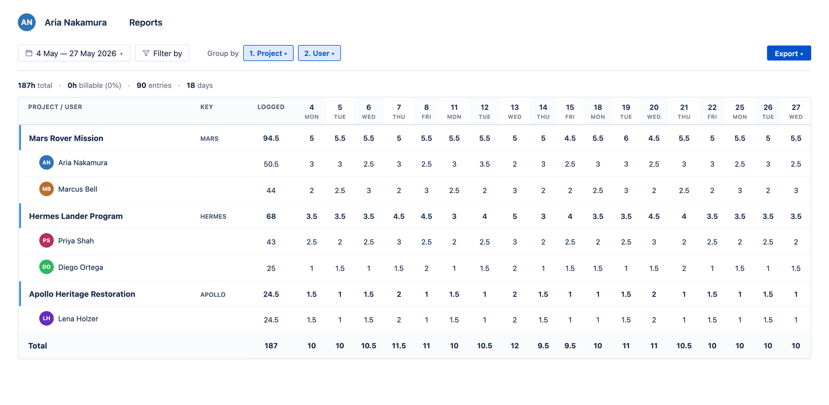The image size is (829, 405).
Task: Click Lena Holzer's LH avatar
Action: 46,319
